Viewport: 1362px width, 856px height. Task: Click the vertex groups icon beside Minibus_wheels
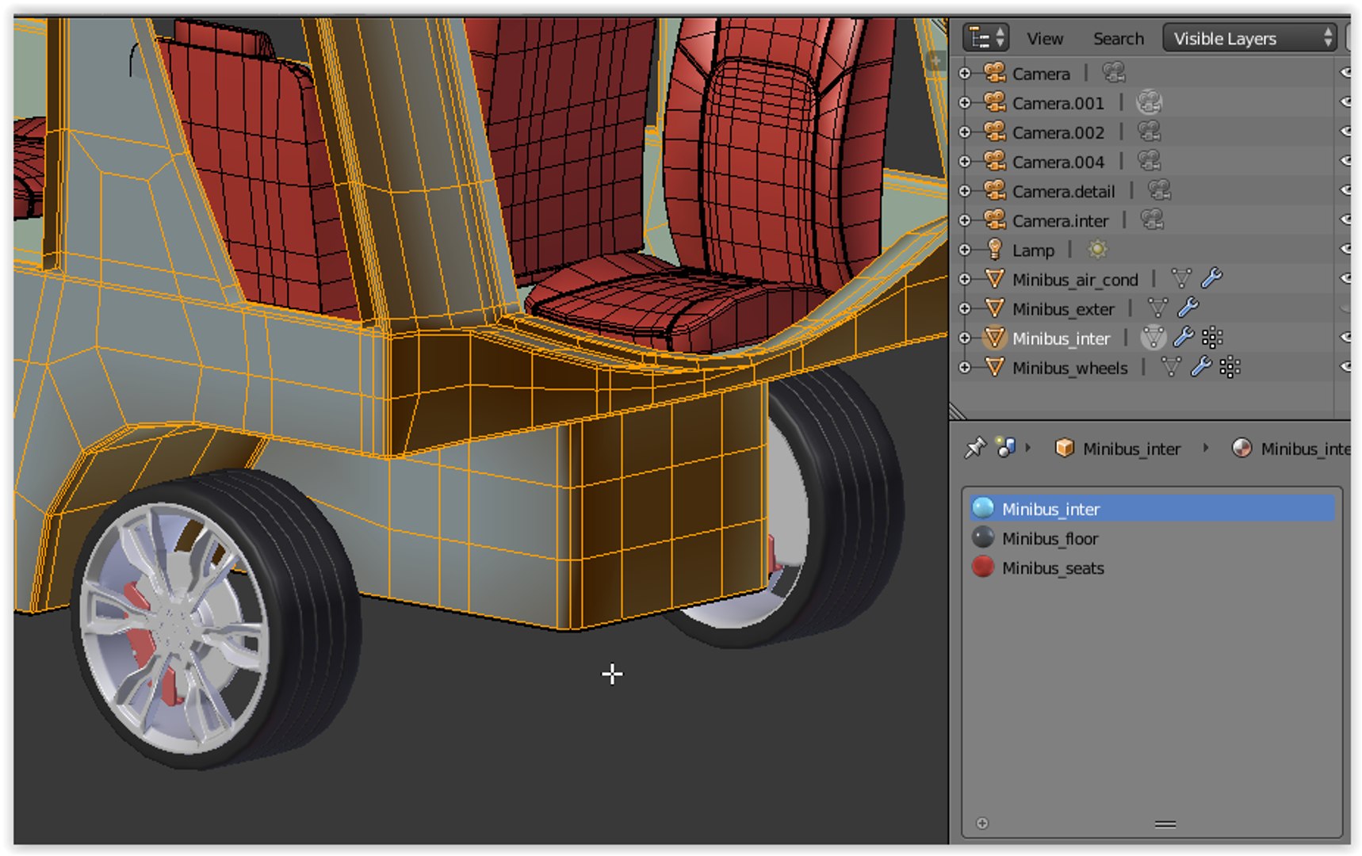pos(1230,368)
